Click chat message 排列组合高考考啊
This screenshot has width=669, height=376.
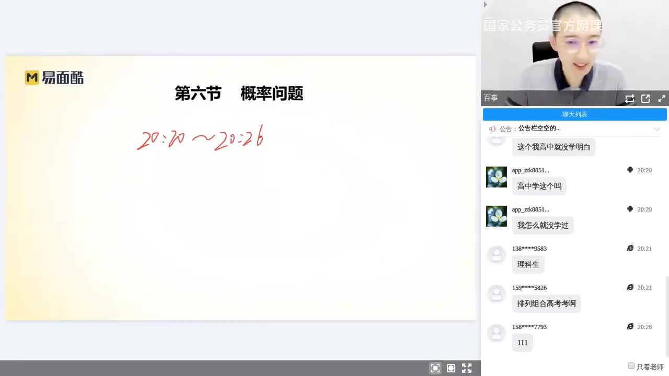(x=546, y=303)
